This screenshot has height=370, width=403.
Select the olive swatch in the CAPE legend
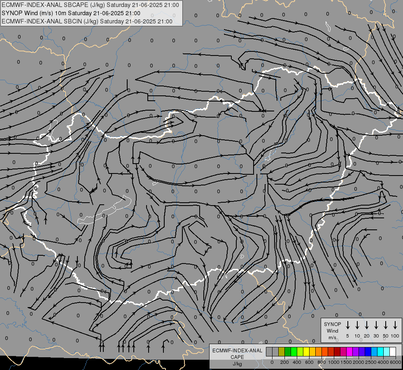coord(282,351)
